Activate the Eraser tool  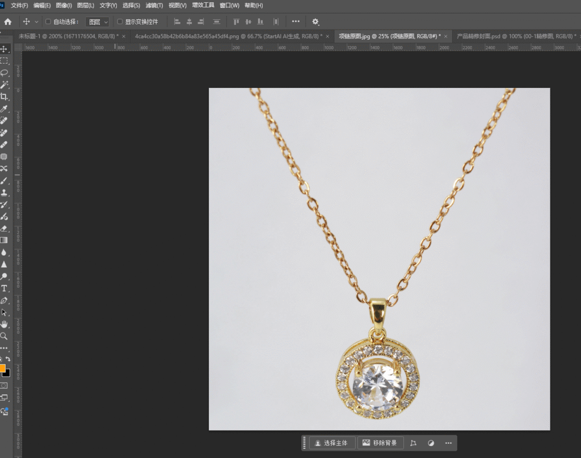click(4, 228)
